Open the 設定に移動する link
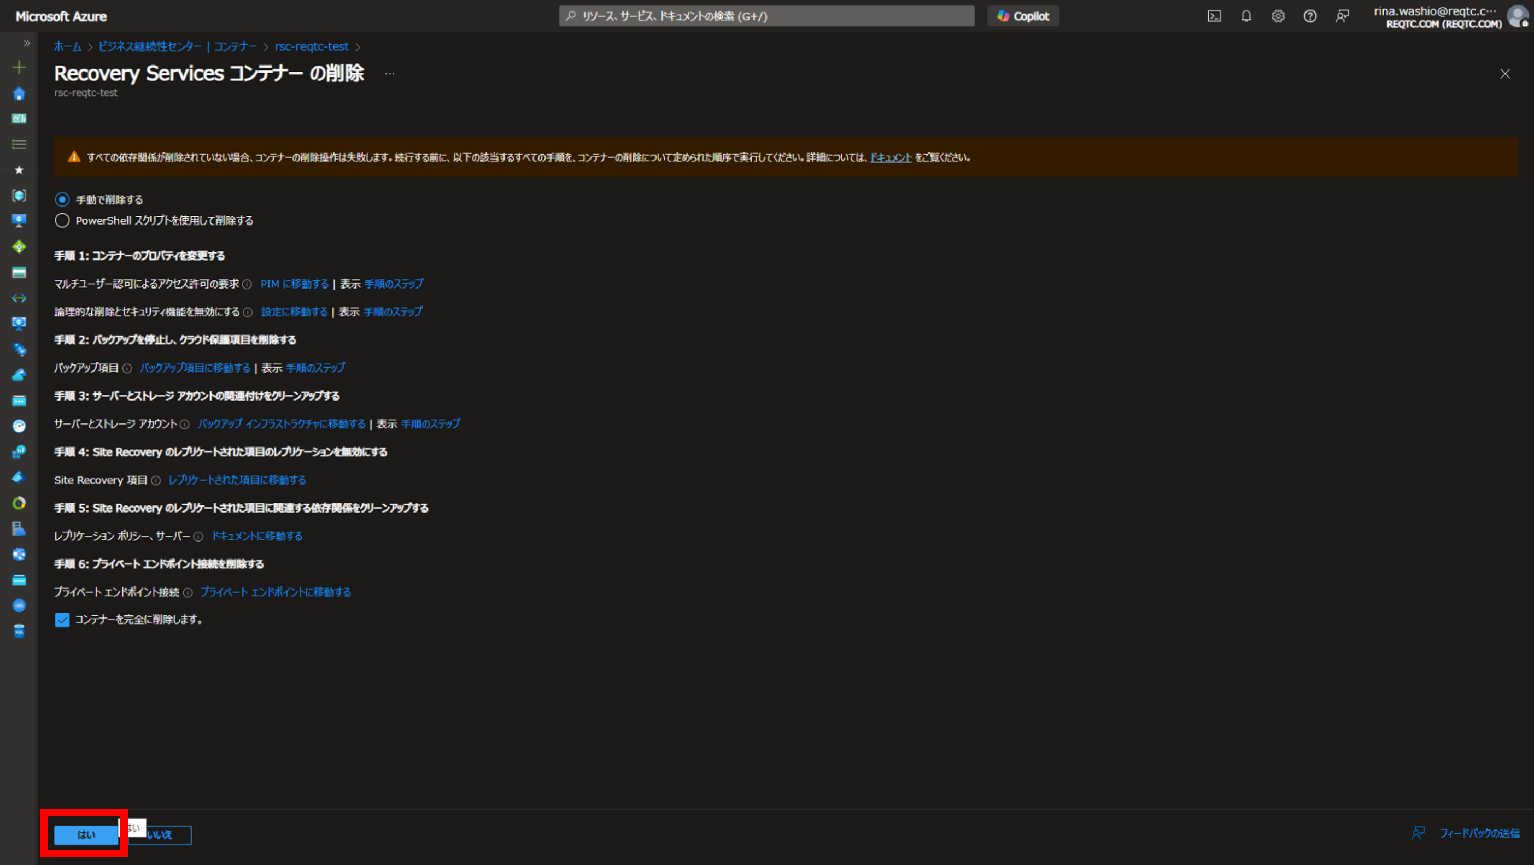This screenshot has height=865, width=1534. pyautogui.click(x=294, y=312)
